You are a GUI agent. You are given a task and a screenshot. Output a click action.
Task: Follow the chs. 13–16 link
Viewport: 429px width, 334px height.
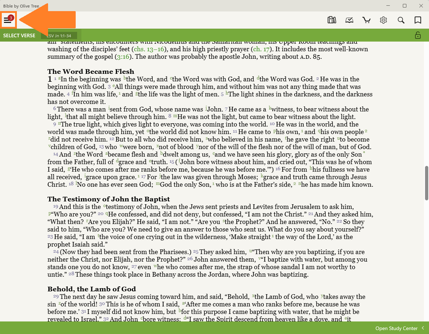click(x=149, y=49)
